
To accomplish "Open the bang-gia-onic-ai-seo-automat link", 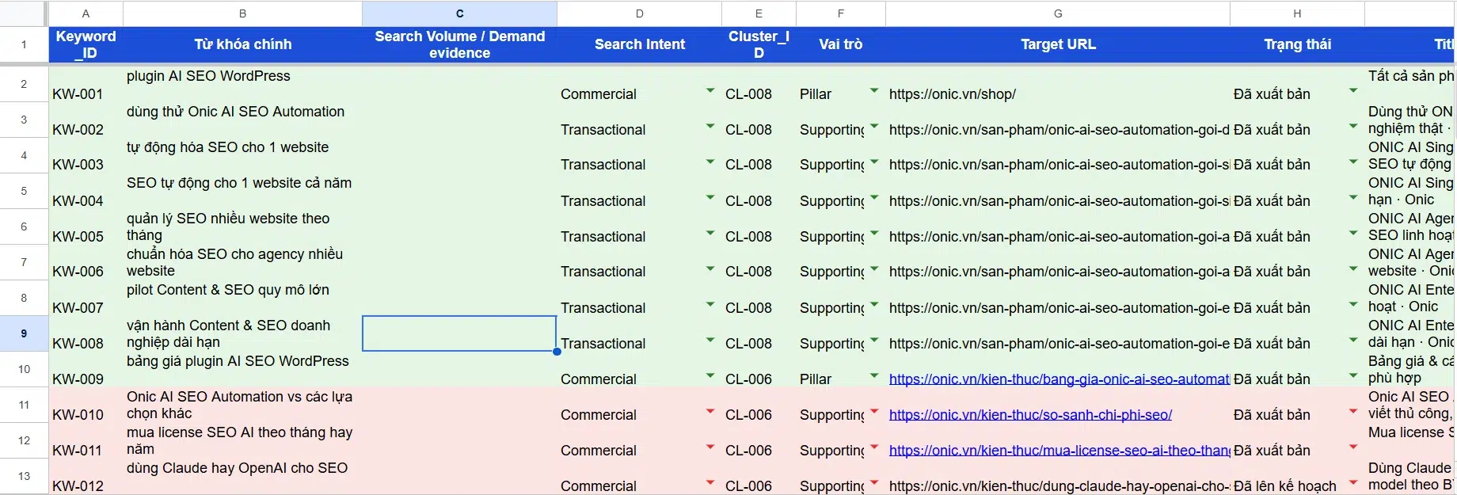I will pos(1059,379).
